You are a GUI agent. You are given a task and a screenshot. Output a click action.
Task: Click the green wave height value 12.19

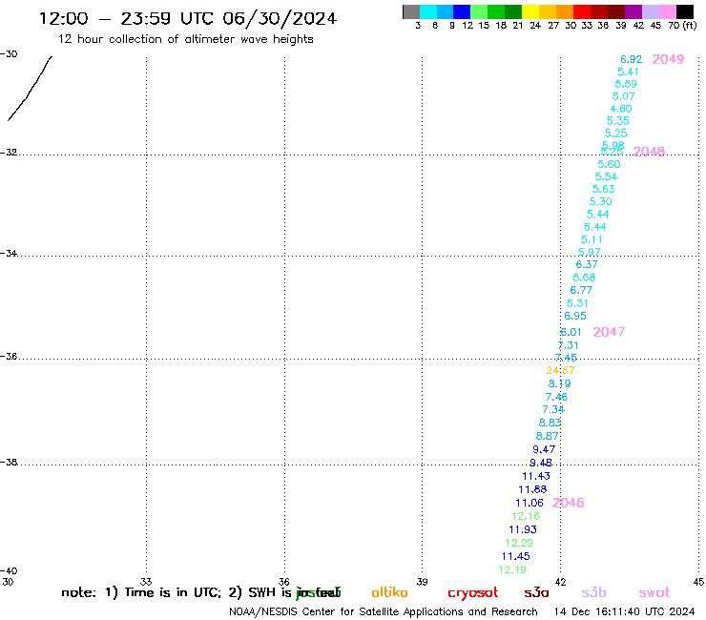pos(512,569)
